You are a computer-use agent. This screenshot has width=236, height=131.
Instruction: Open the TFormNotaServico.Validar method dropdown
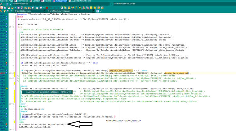pyautogui.click(x=94, y=11)
